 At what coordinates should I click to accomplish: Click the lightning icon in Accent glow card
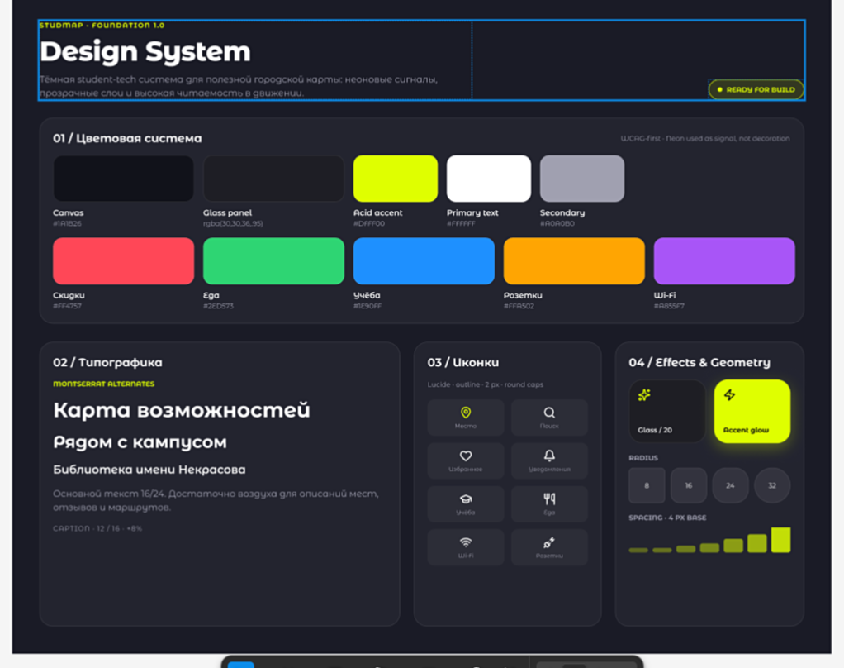[729, 395]
